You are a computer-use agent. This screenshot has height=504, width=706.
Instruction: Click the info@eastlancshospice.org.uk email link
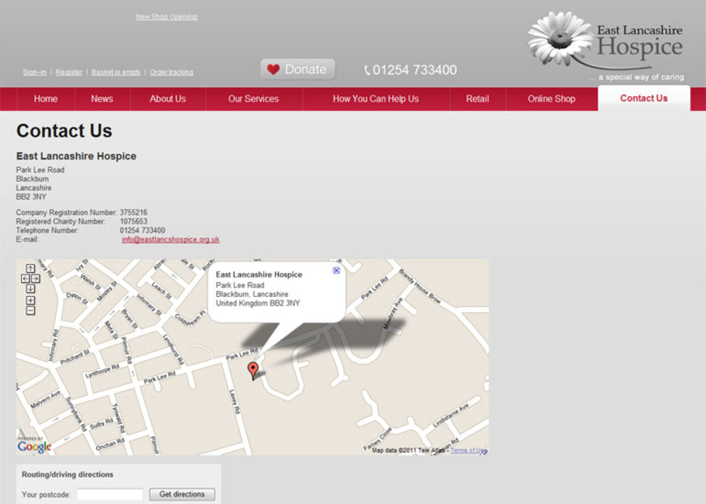pos(170,239)
